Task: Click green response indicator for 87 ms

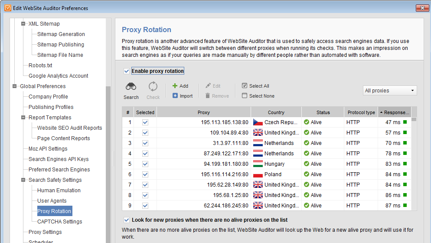Action: 405,205
